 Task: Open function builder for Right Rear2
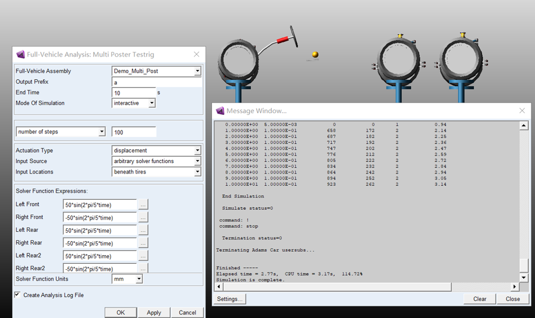pyautogui.click(x=143, y=268)
